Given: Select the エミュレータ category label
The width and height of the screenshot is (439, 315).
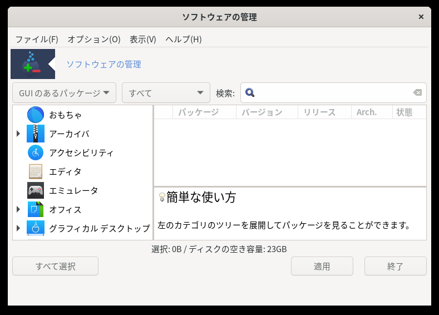Looking at the screenshot, I should click(x=73, y=191).
